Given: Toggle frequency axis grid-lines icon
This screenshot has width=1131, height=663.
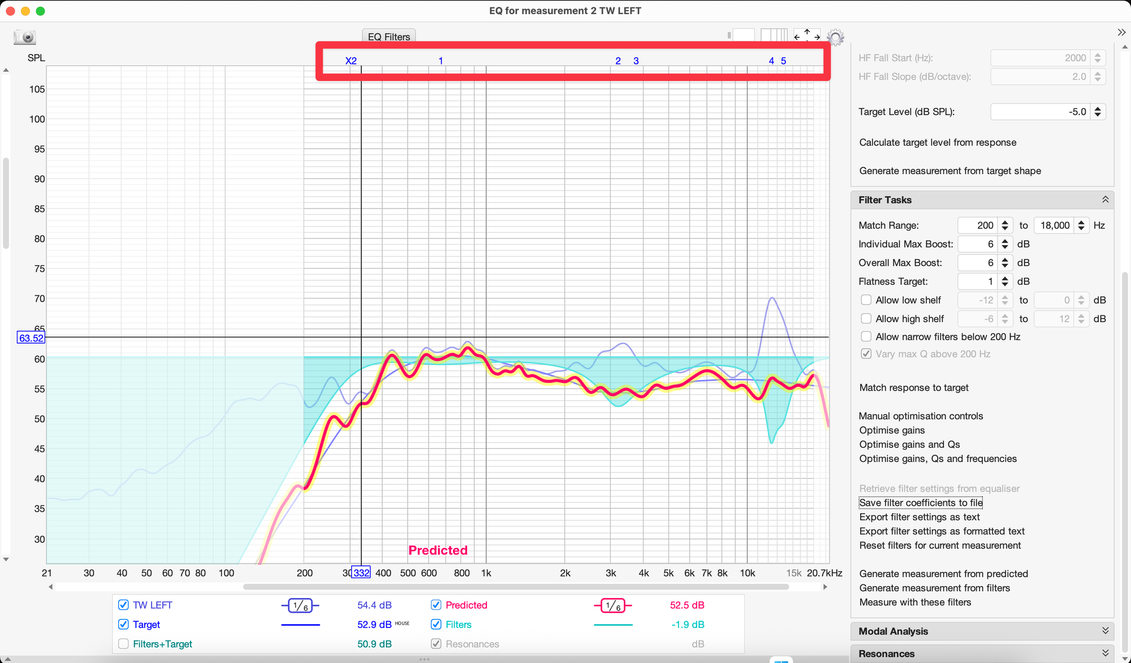Looking at the screenshot, I should pos(774,36).
